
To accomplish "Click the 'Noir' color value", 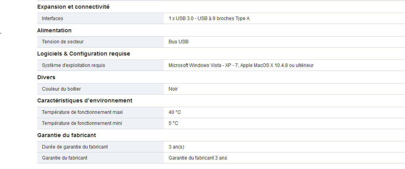I will coord(173,89).
